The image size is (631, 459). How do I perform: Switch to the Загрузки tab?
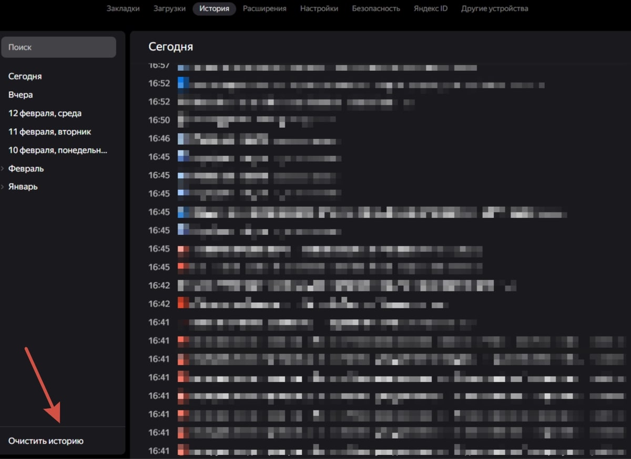click(x=169, y=8)
